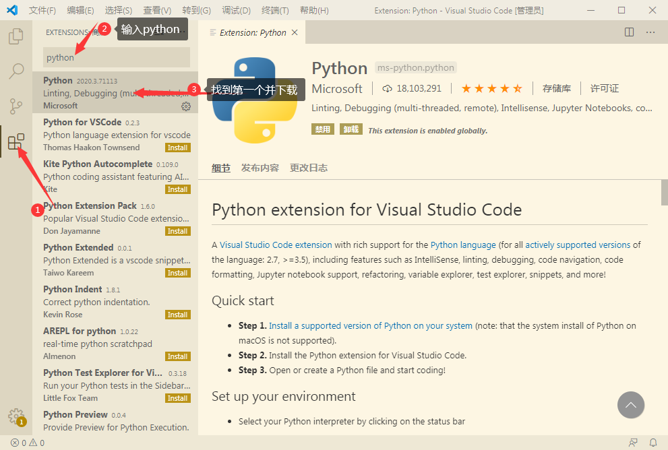Click the split editor icon
The width and height of the screenshot is (668, 450).
[x=629, y=32]
